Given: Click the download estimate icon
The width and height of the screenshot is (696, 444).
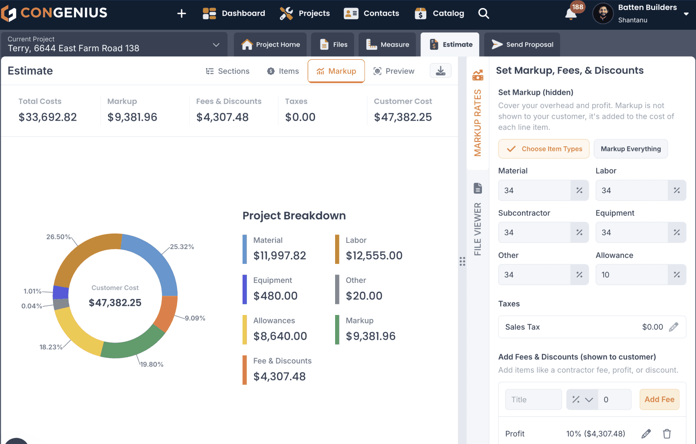Looking at the screenshot, I should [441, 71].
